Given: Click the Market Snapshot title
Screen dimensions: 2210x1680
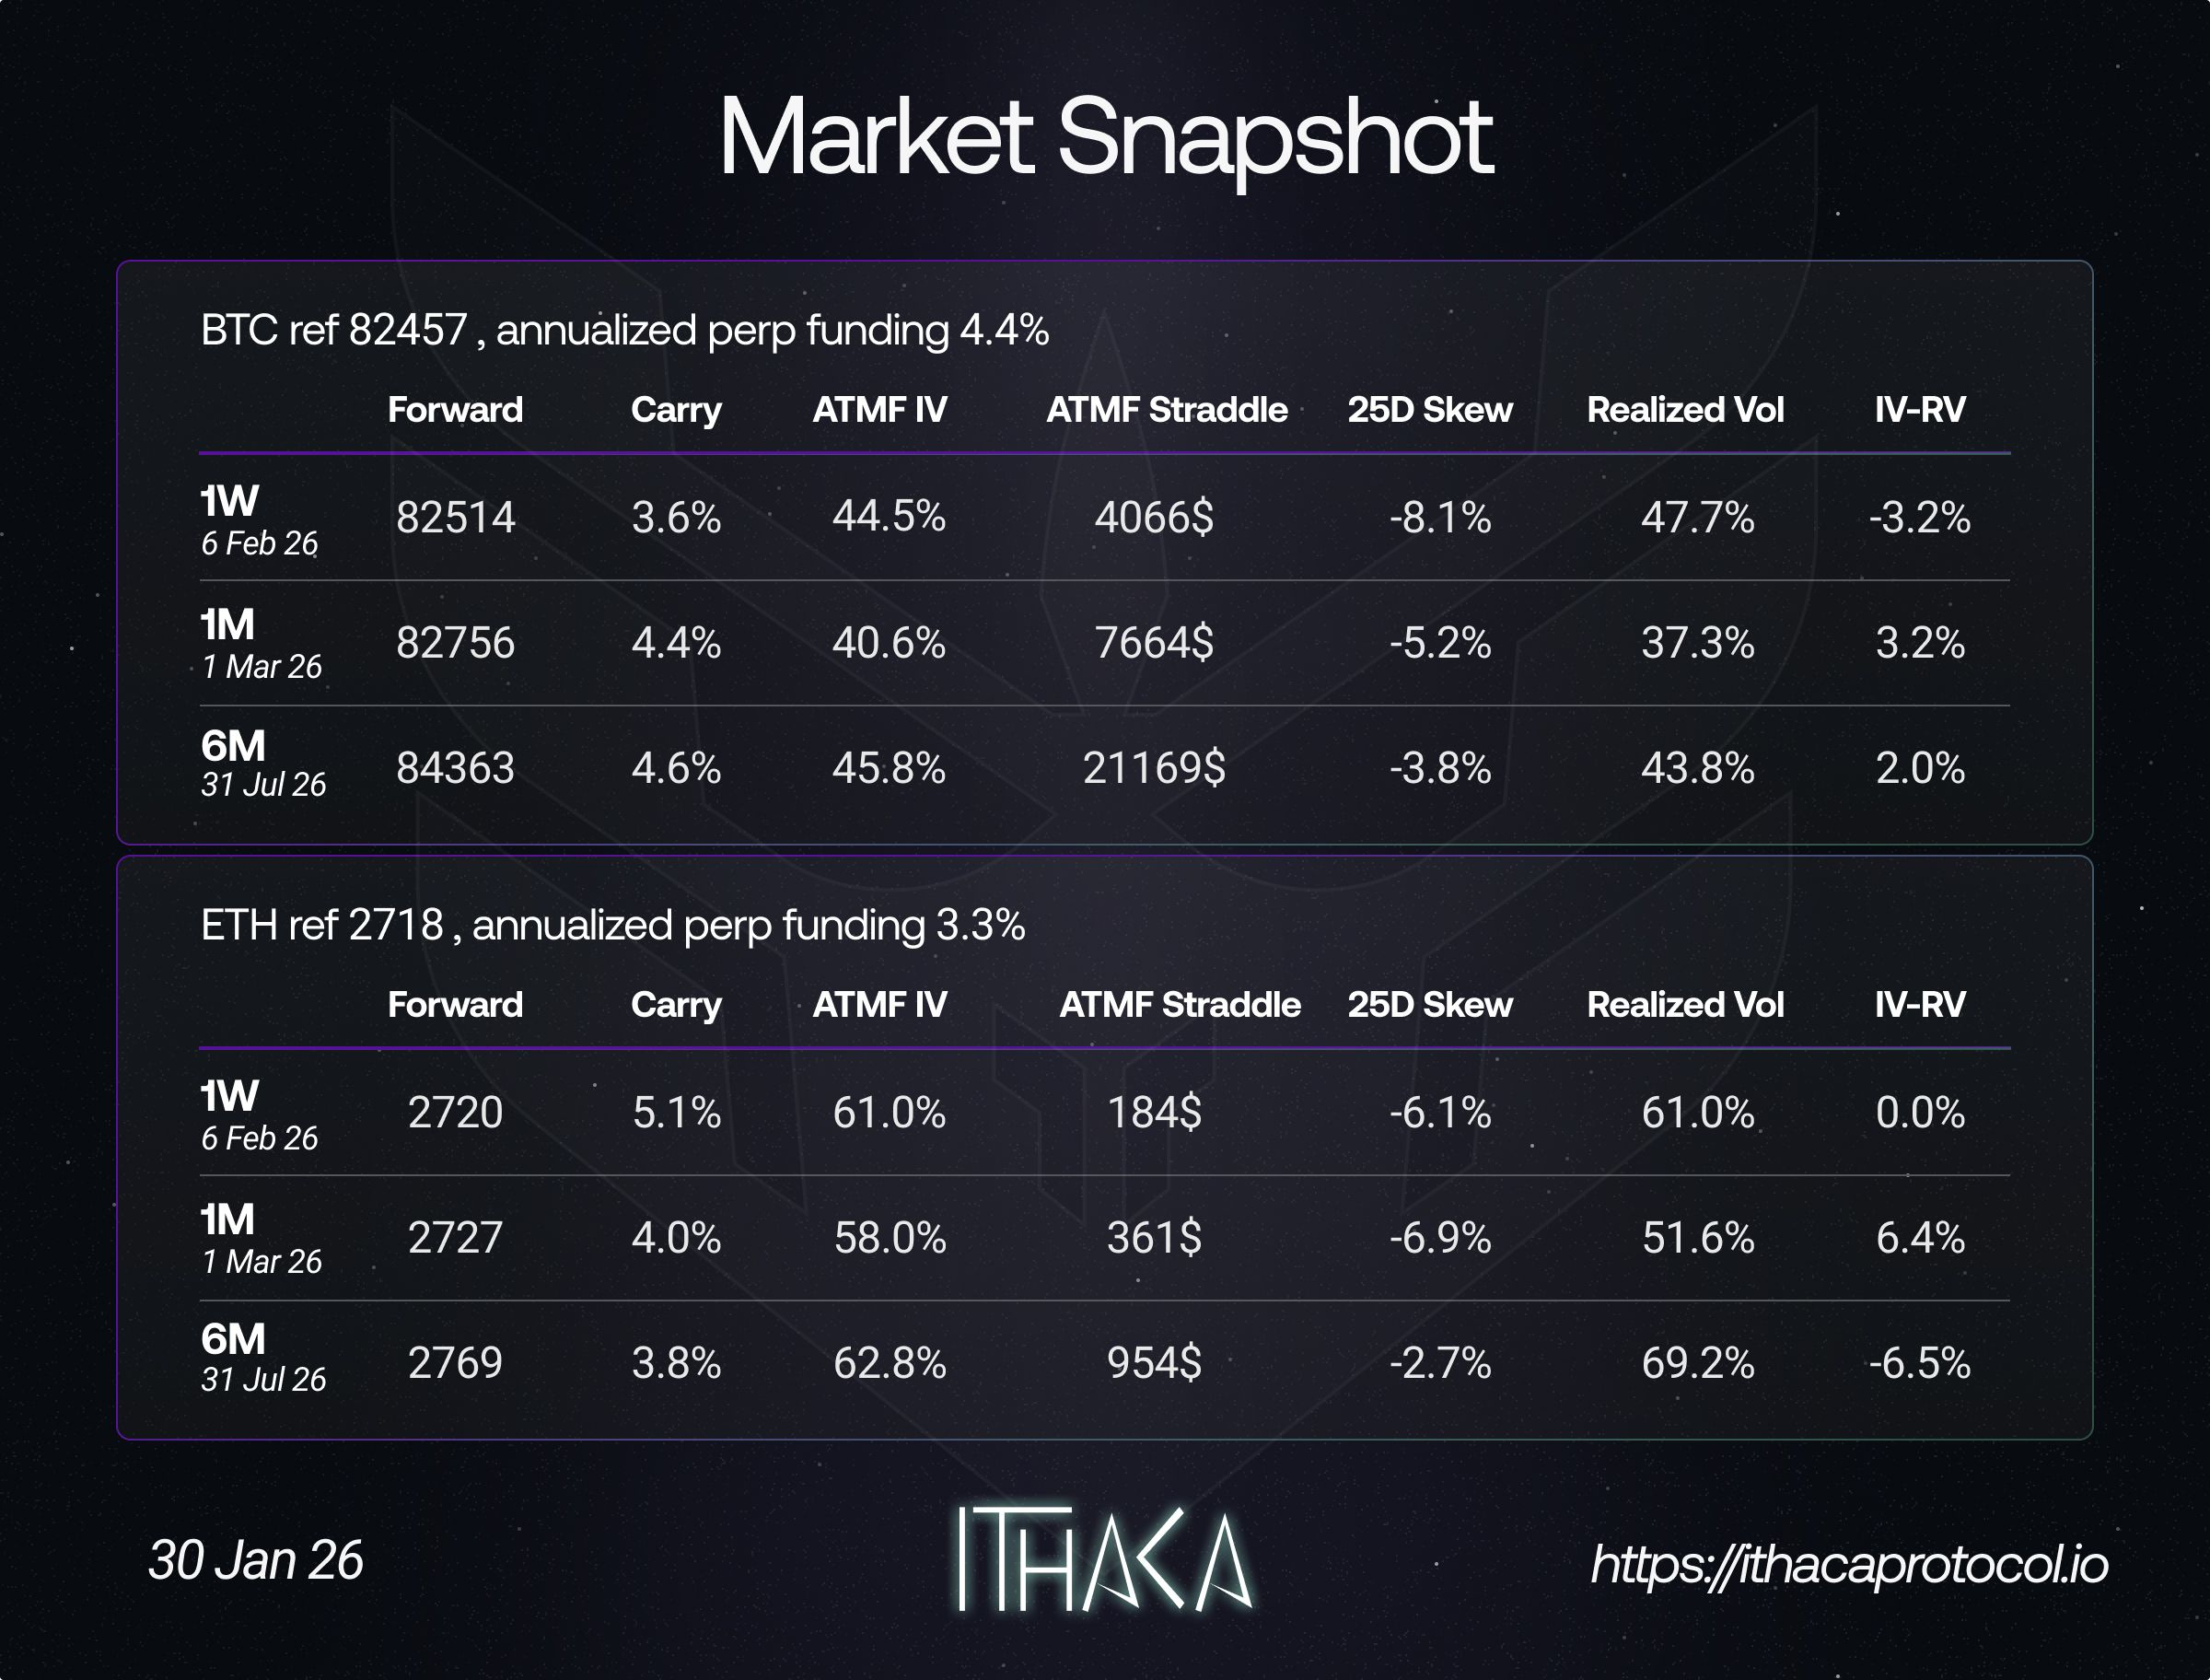Looking at the screenshot, I should point(1104,138).
